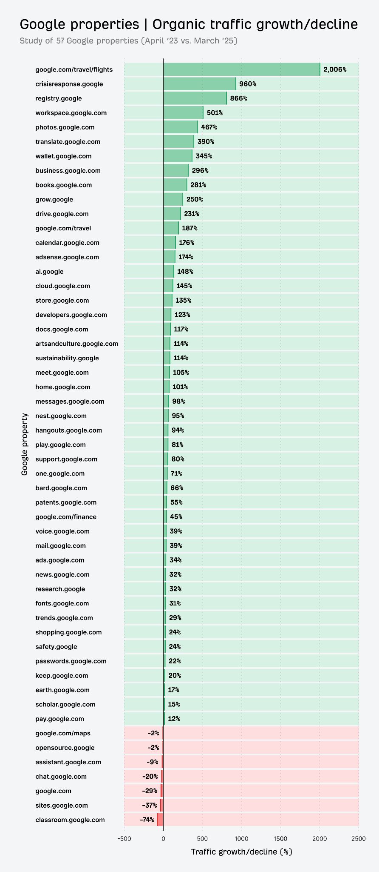Image resolution: width=379 pixels, height=872 pixels.
Task: Select the registry.google green bar
Action: pos(195,98)
